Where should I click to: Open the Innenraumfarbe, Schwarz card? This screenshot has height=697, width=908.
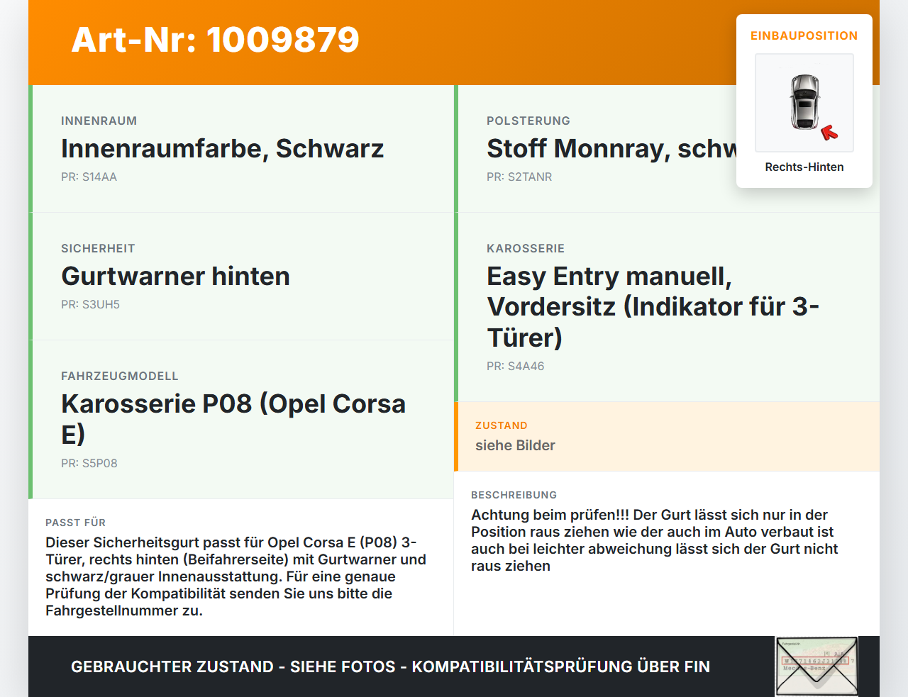click(222, 149)
